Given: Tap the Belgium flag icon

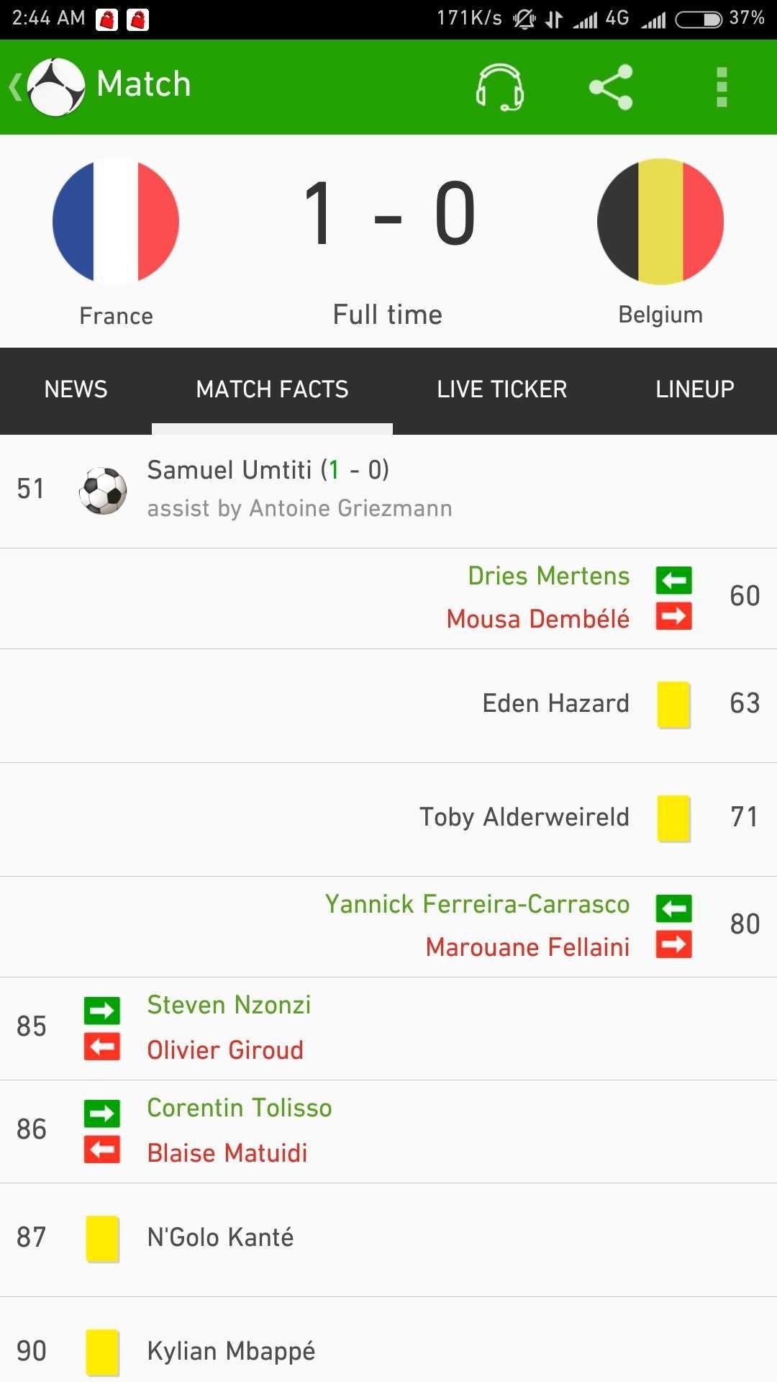Looking at the screenshot, I should pos(660,221).
